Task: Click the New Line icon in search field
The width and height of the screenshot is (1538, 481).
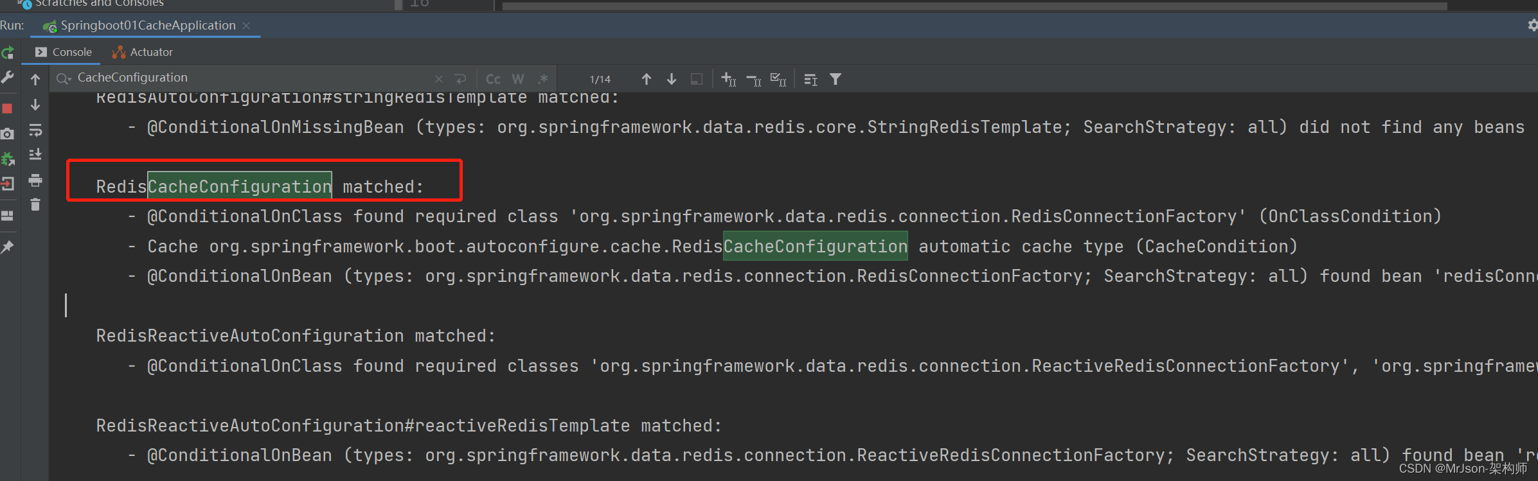Action: pos(460,79)
